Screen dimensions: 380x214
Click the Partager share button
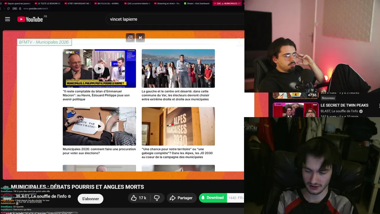pyautogui.click(x=181, y=198)
